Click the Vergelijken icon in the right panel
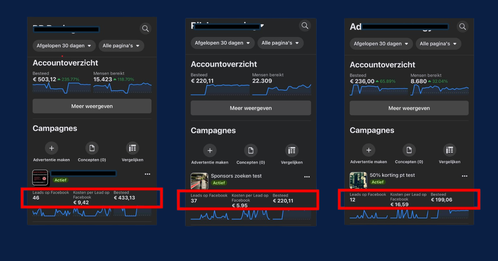The image size is (498, 261). click(x=449, y=150)
